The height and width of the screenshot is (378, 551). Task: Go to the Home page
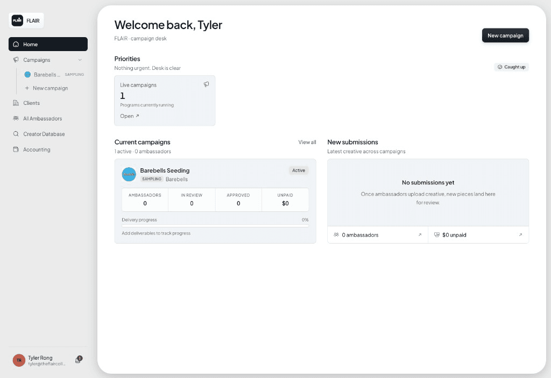pyautogui.click(x=48, y=44)
